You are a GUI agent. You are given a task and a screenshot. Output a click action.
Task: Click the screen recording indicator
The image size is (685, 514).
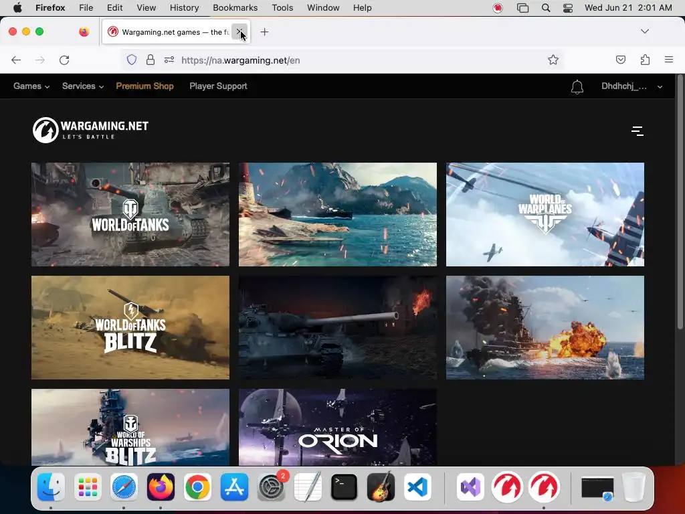click(497, 8)
